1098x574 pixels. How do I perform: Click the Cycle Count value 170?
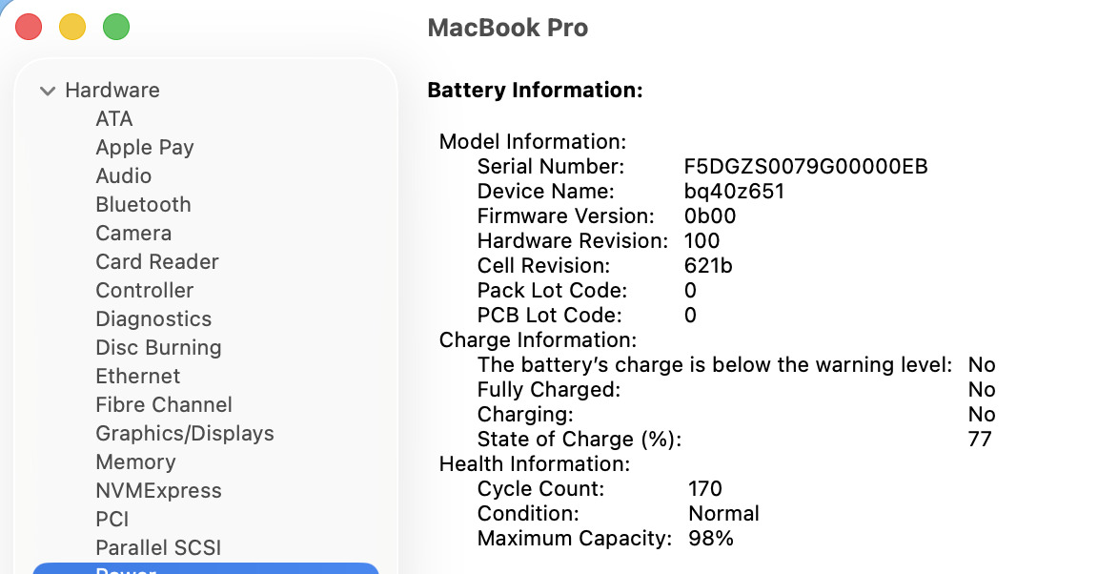point(705,489)
